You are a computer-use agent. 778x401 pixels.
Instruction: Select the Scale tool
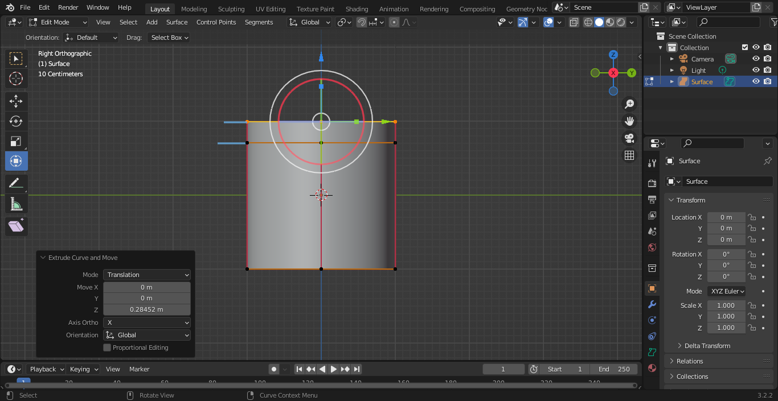point(16,141)
